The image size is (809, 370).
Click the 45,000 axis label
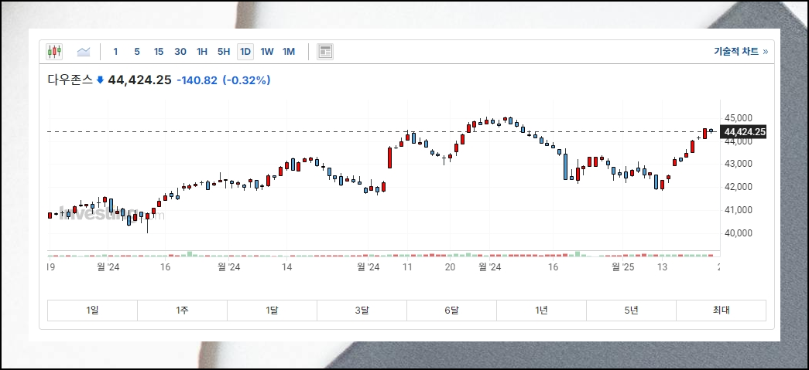[738, 118]
